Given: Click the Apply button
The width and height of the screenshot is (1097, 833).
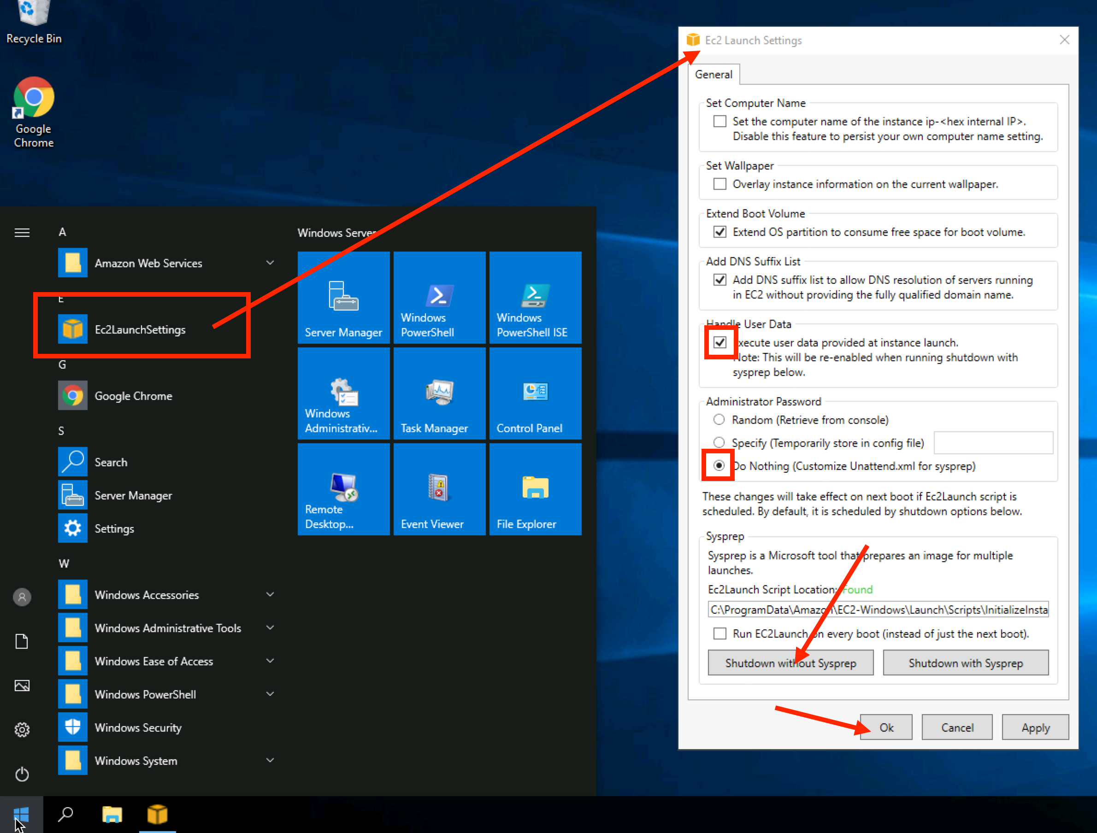Looking at the screenshot, I should 1036,727.
